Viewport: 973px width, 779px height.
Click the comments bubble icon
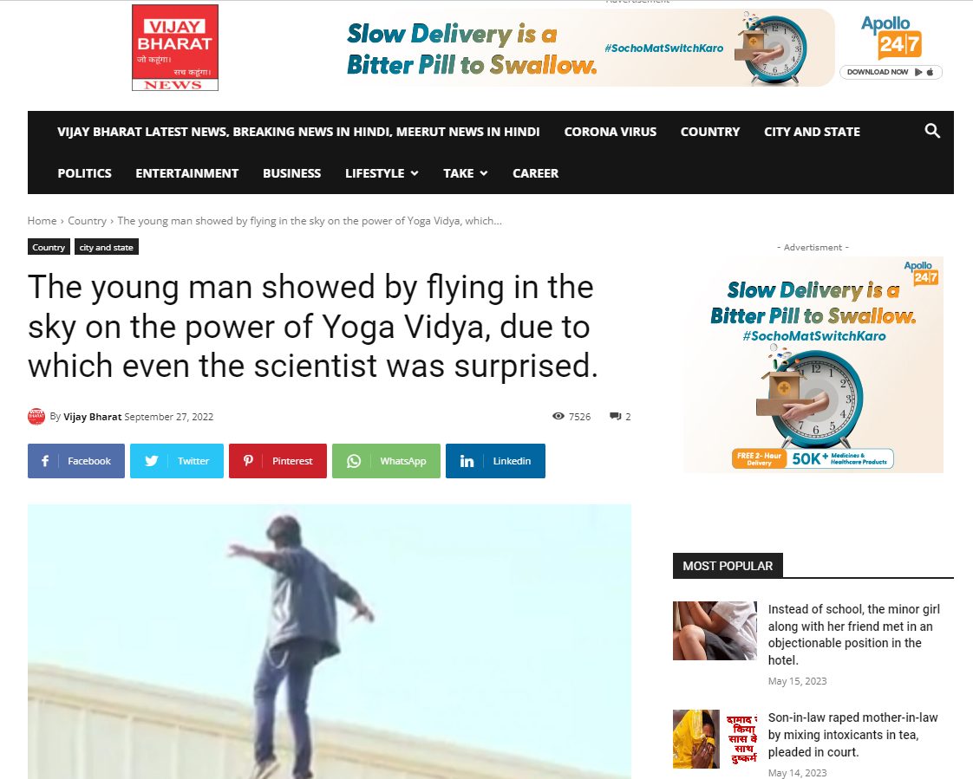(x=615, y=416)
